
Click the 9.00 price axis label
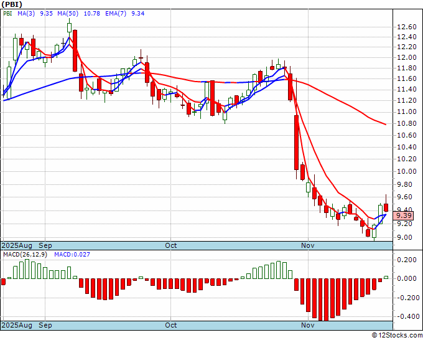tap(405, 237)
